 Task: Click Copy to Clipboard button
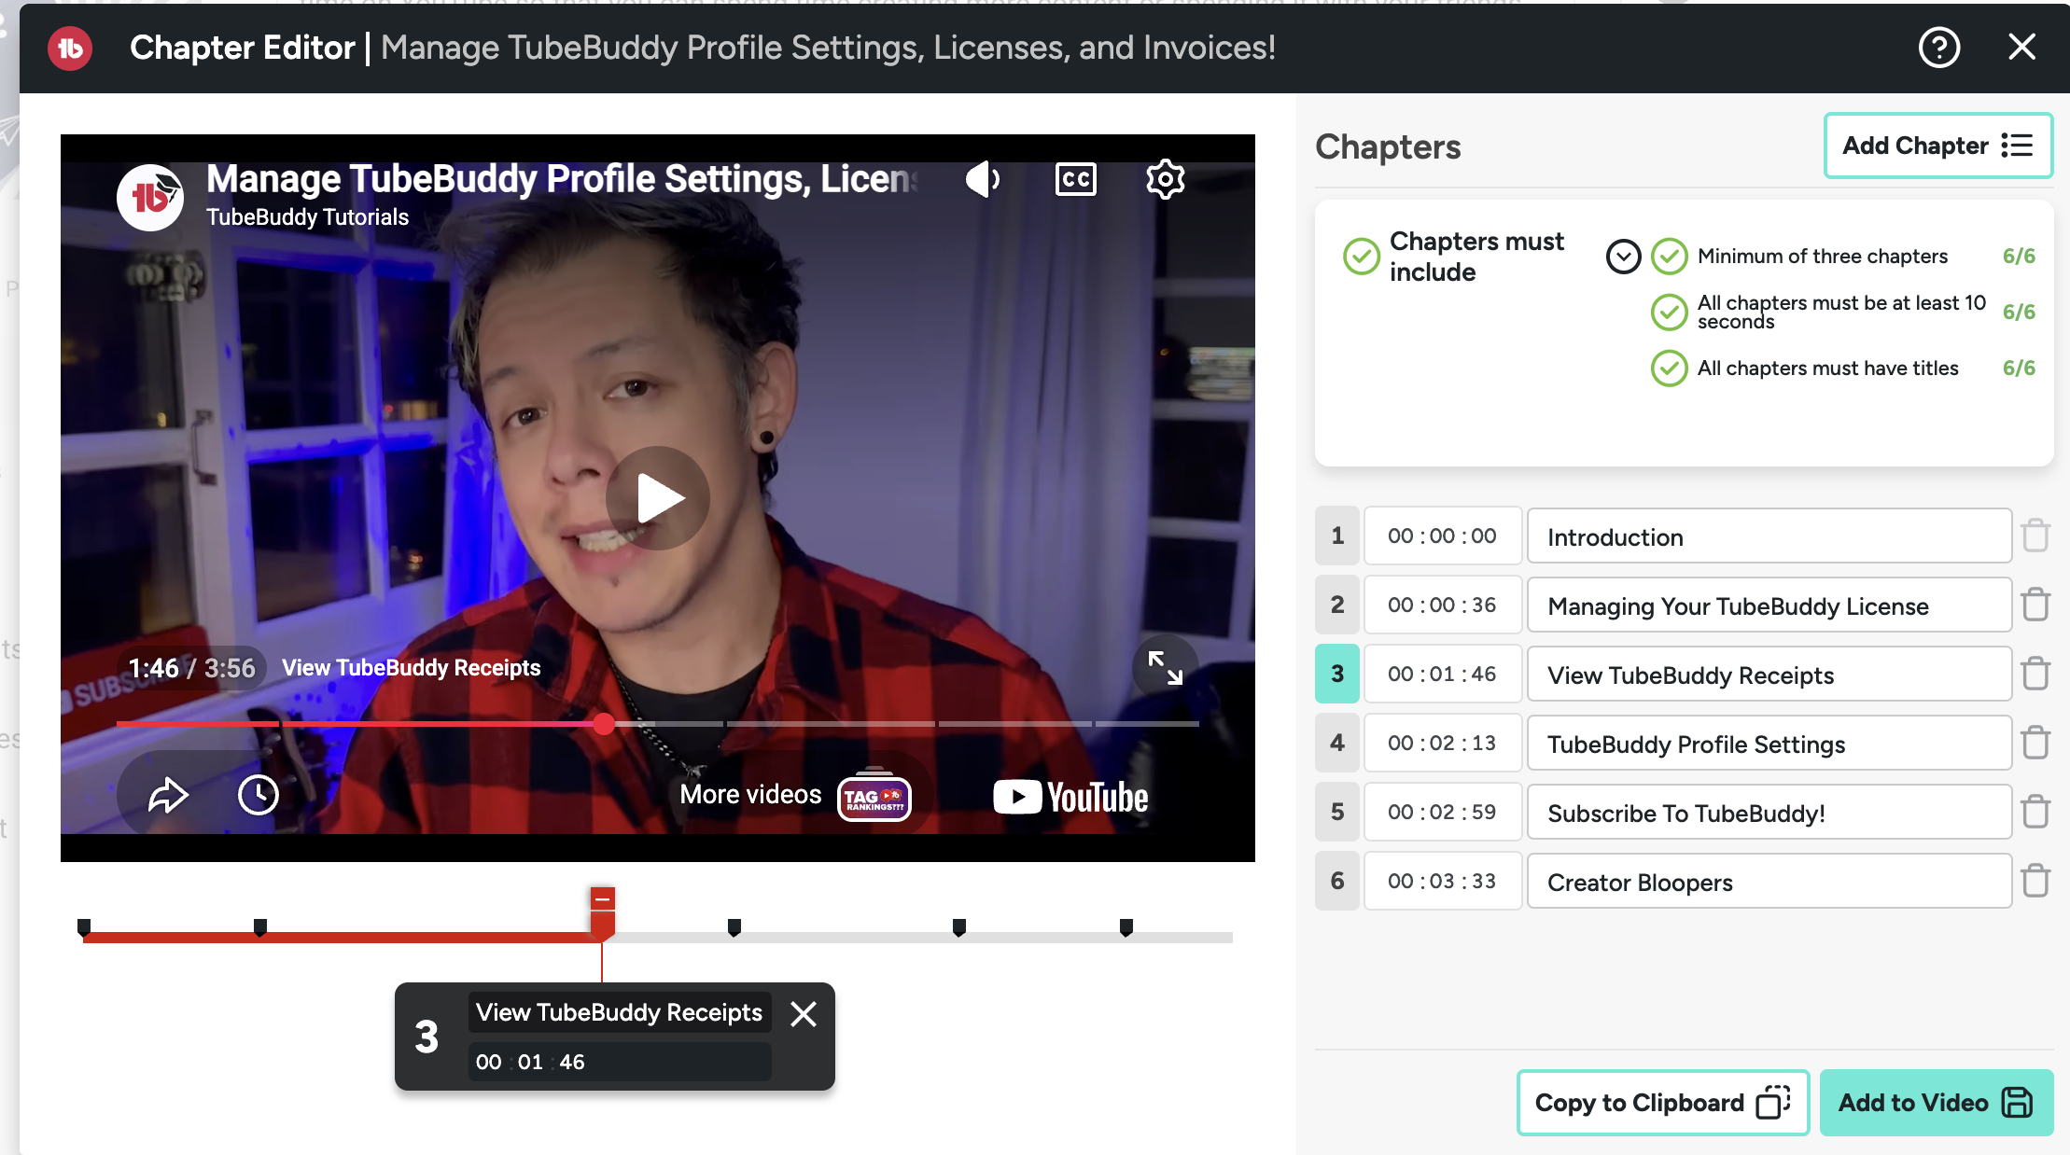(1662, 1103)
